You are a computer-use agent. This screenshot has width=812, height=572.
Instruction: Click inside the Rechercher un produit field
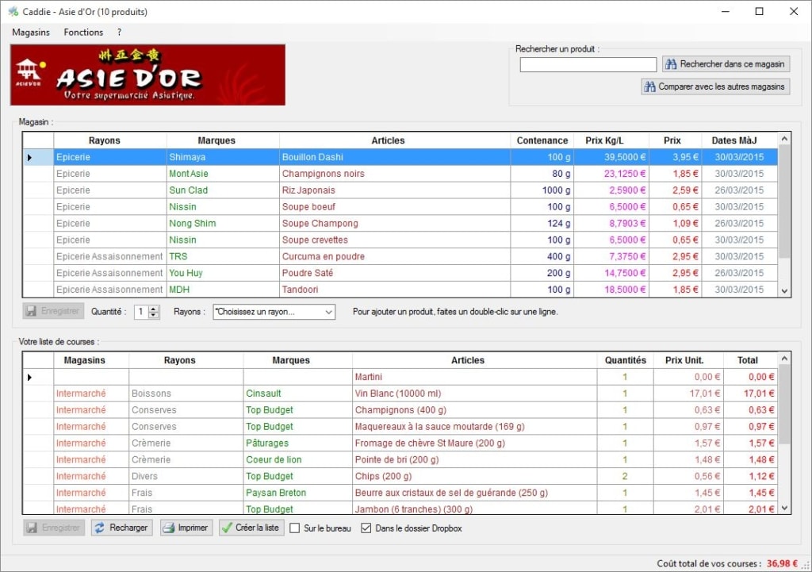click(588, 63)
